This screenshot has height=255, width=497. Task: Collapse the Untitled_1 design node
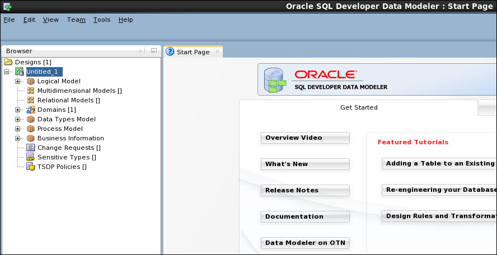[7, 72]
